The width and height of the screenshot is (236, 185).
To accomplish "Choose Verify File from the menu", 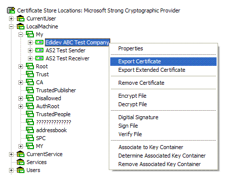I will pyautogui.click(x=163, y=134).
